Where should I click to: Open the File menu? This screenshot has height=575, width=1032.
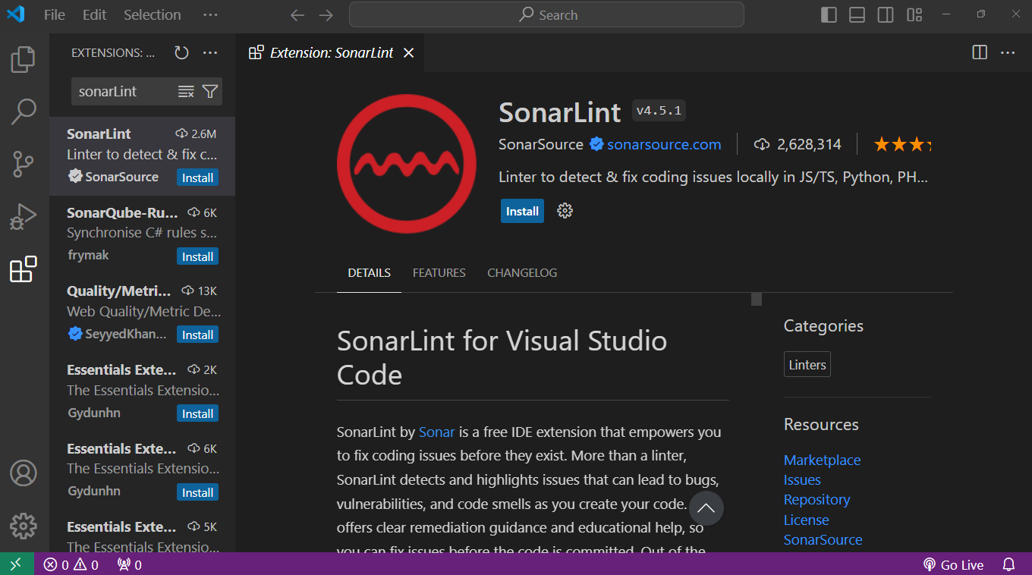point(54,14)
